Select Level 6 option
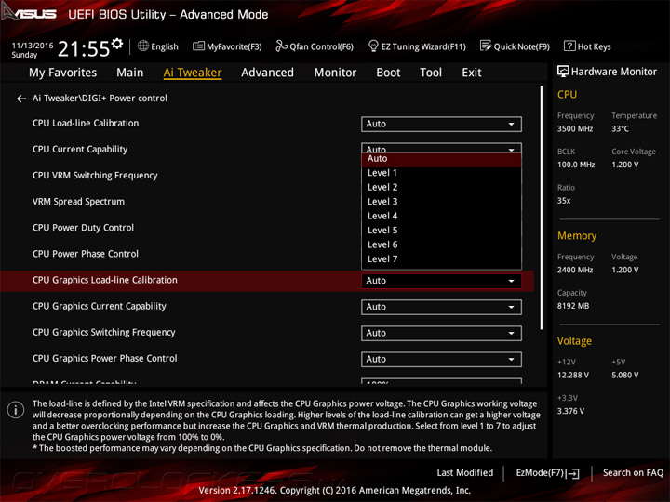Viewport: 670px width, 502px height. [441, 244]
